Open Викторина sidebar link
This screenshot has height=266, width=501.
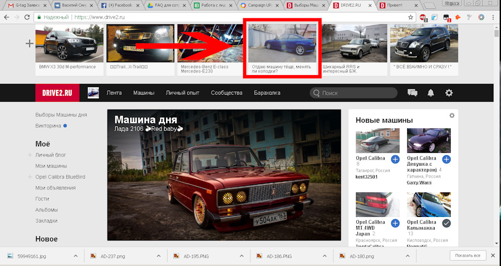click(48, 126)
